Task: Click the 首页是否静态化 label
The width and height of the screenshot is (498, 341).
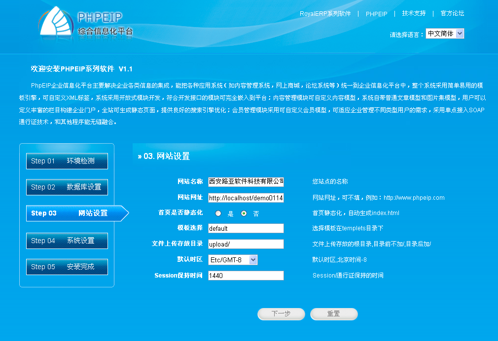Action: [180, 213]
